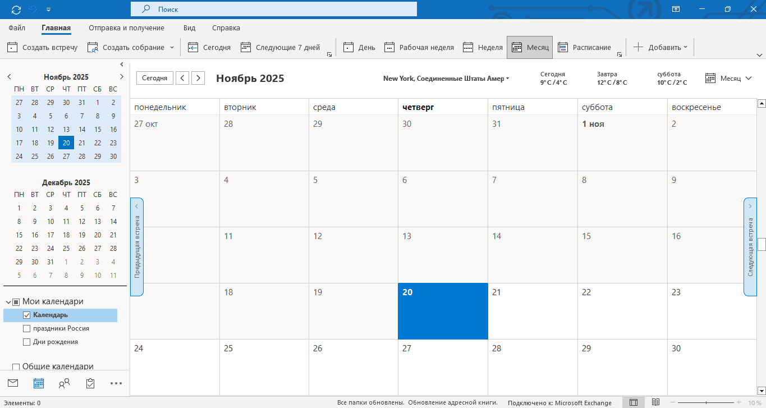Enable праздники Россия calendar
The height and width of the screenshot is (408, 766).
[26, 329]
